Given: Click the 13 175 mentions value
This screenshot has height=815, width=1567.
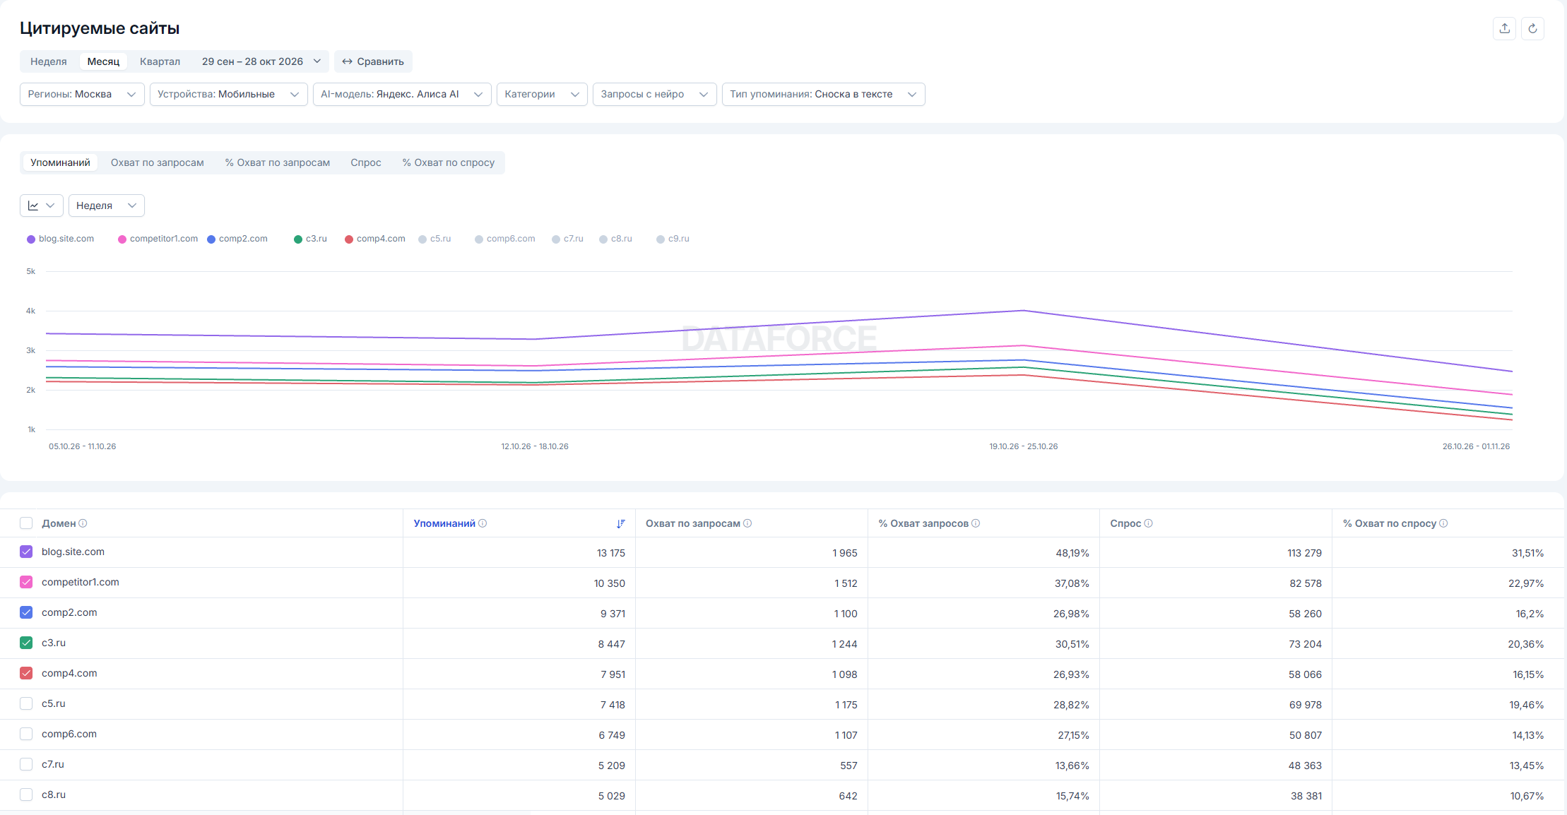Looking at the screenshot, I should click(611, 553).
